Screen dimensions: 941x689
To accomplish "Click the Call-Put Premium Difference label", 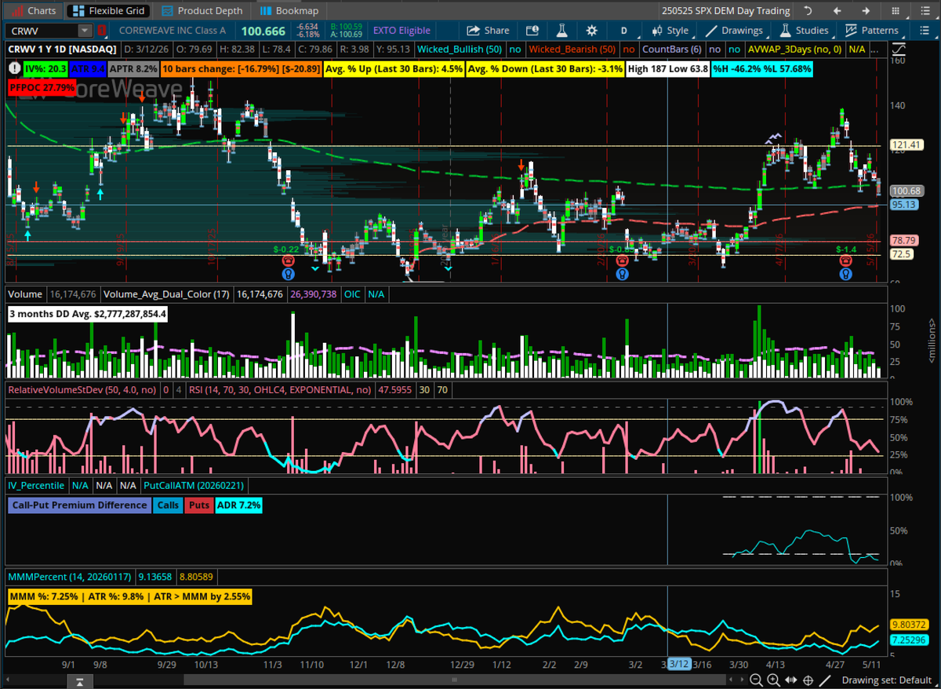I will (x=80, y=505).
